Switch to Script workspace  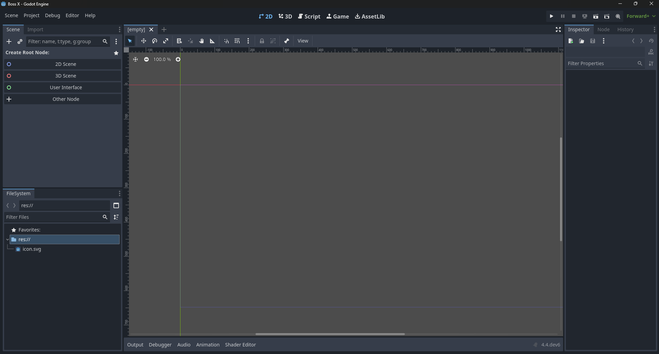(x=309, y=16)
